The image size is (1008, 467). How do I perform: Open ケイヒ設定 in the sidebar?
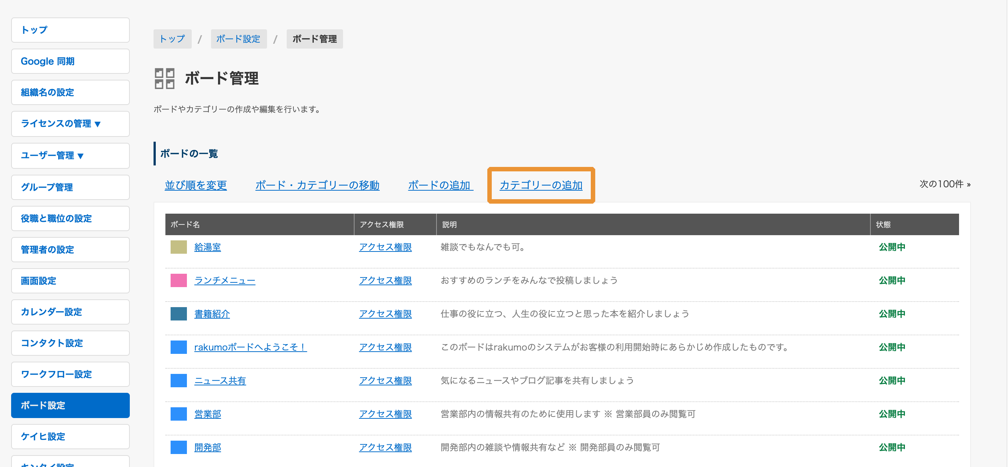click(70, 437)
